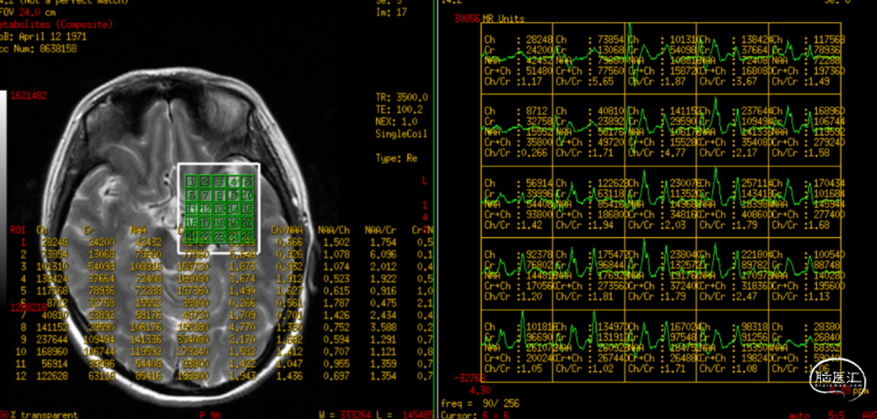877x419 pixels.
Task: Open spectrum cell with Ch/Cr 1.17
Action: pyautogui.click(x=516, y=58)
